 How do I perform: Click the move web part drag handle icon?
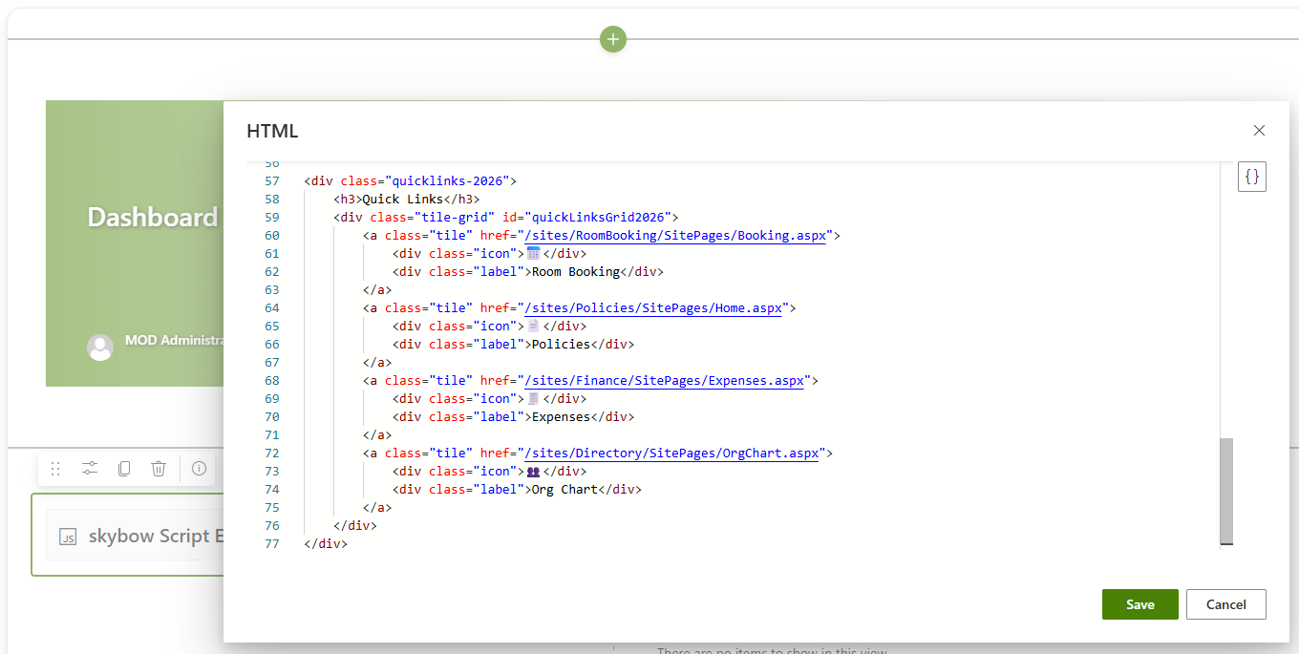(x=55, y=469)
